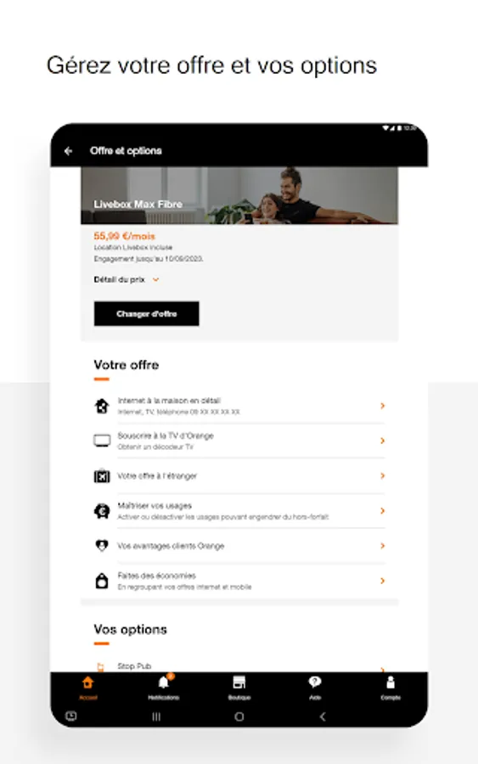Viewport: 478px width, 764px height.
Task: Tap the piggy bank icon for Maîtriser vos usages
Action: point(102,511)
